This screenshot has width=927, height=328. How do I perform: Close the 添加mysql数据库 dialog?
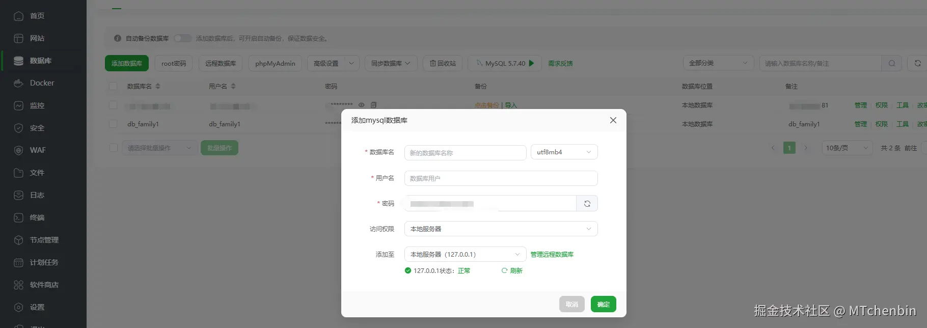[x=613, y=120]
